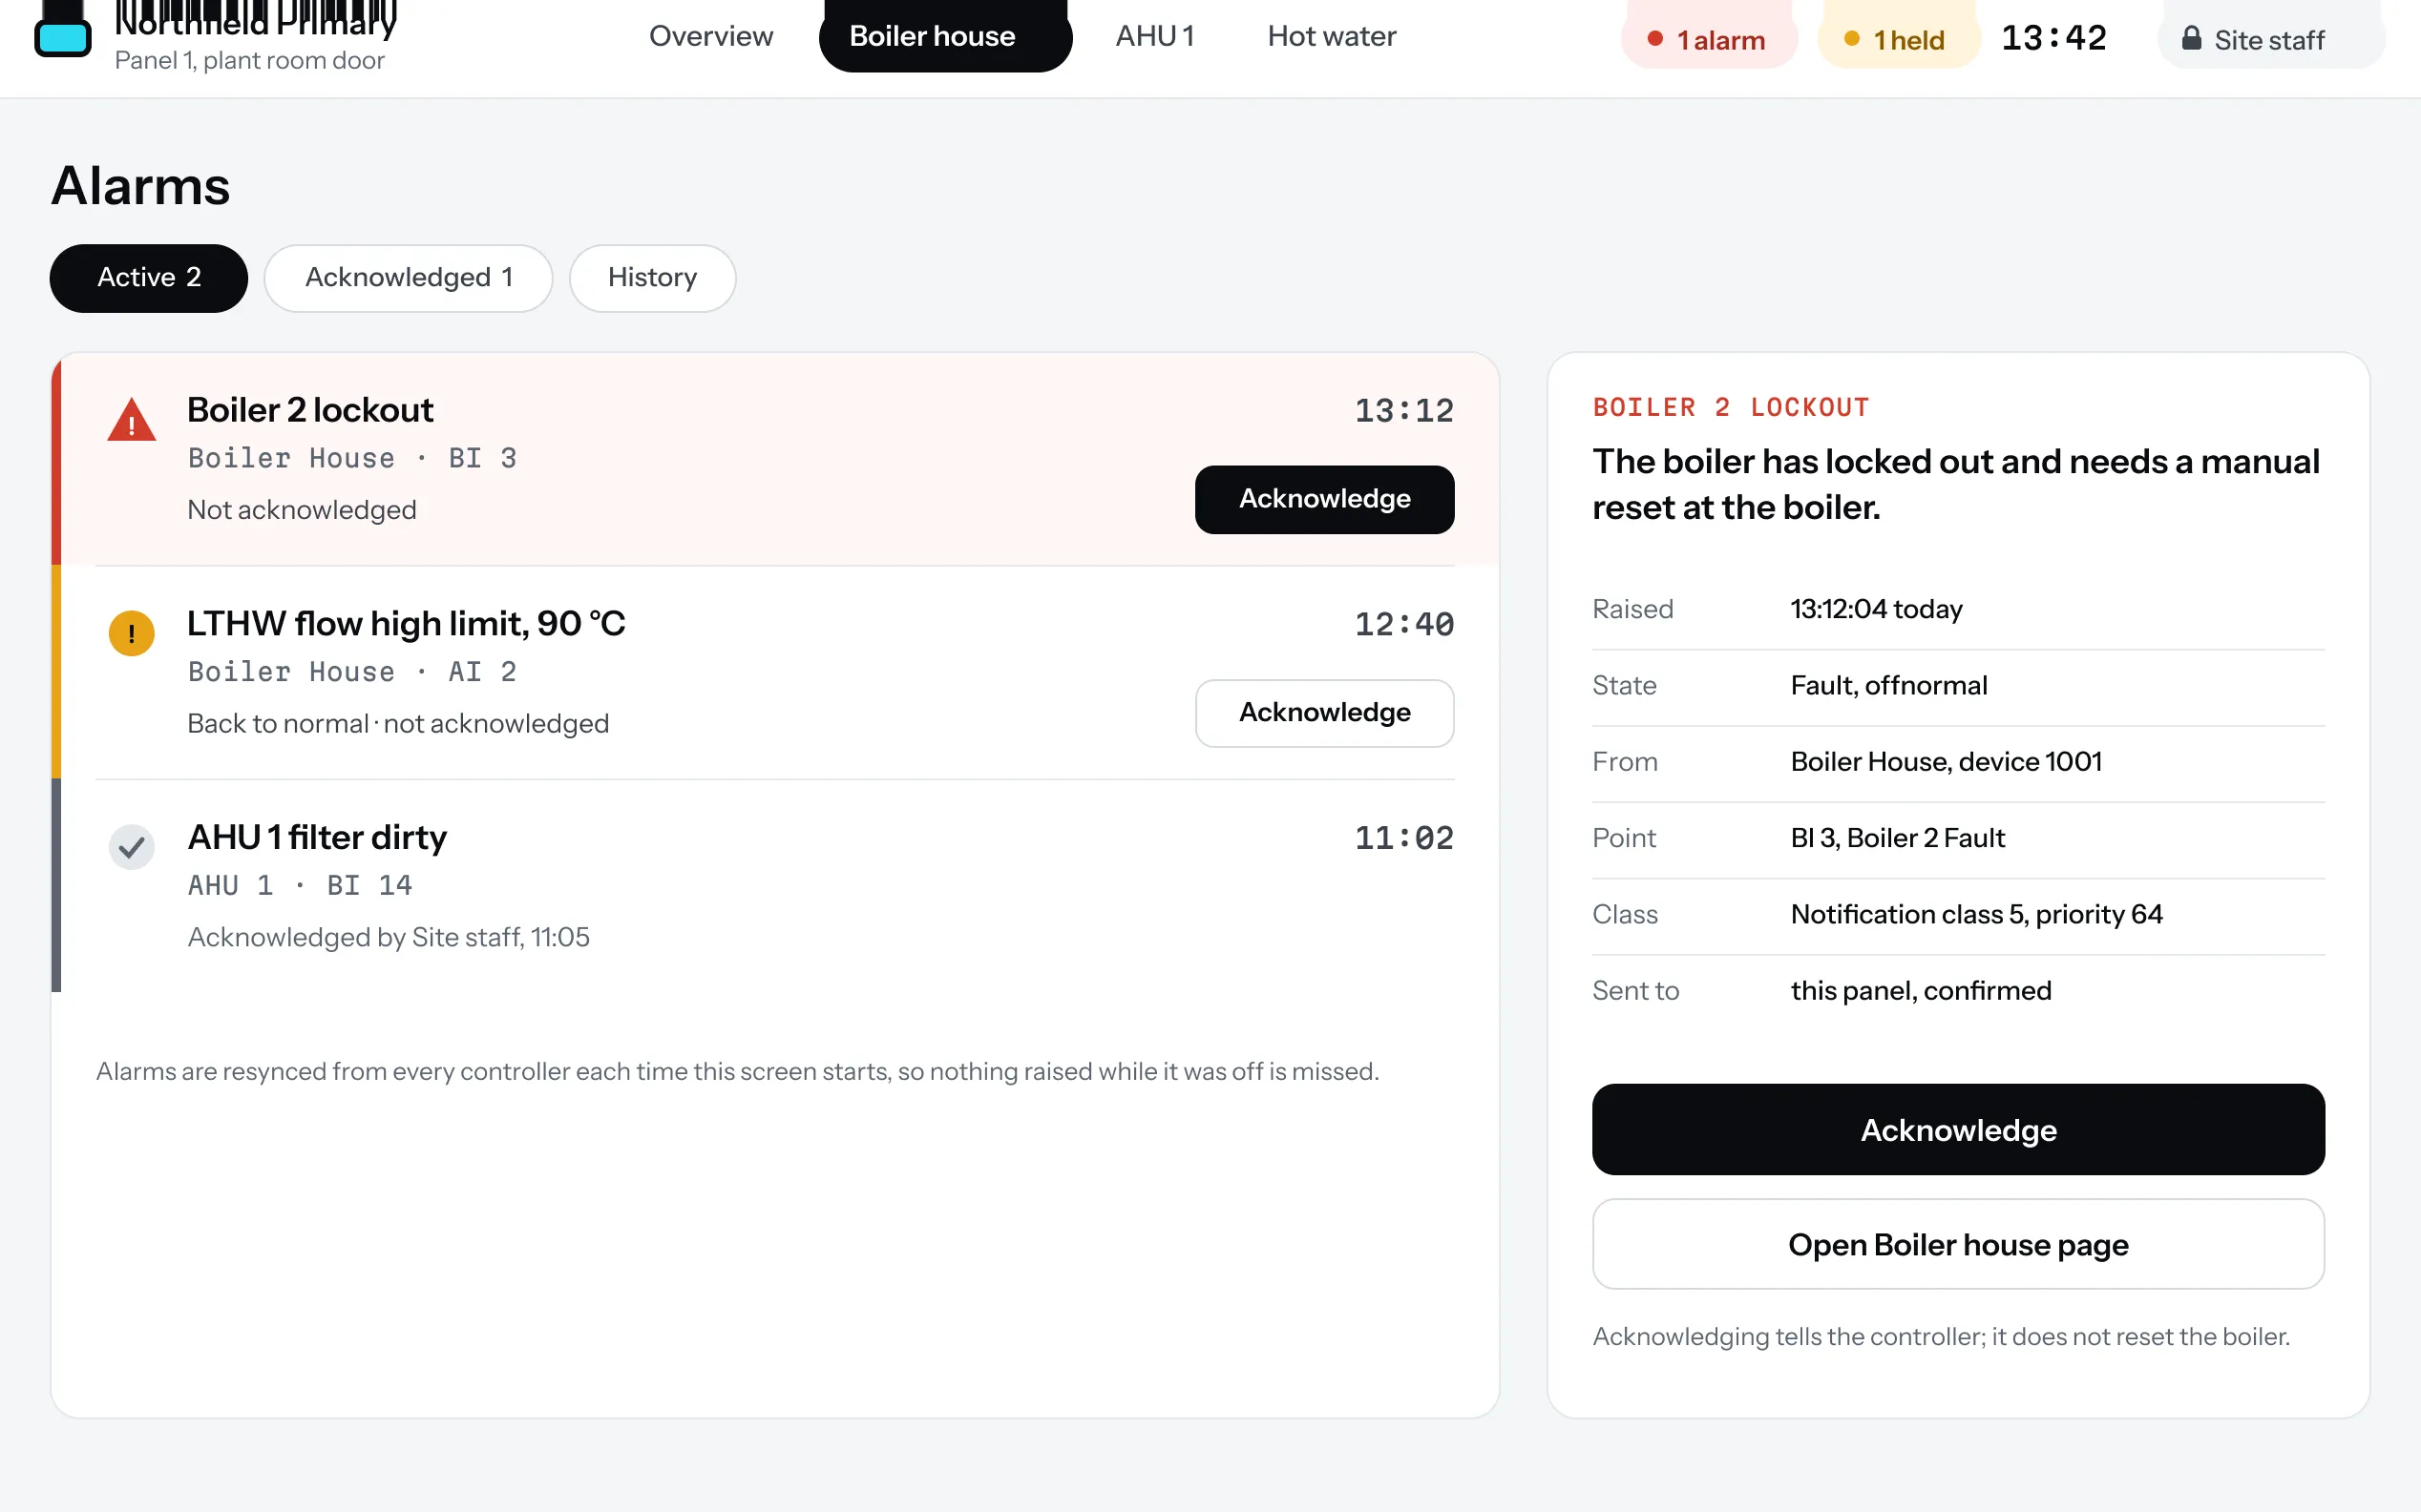The height and width of the screenshot is (1512, 2421).
Task: Click the amber exclamation icon on LTHW flow alarm
Action: click(131, 633)
